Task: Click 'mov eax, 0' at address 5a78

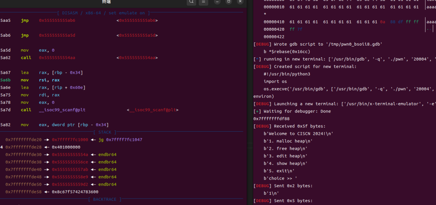Action: click(38, 102)
